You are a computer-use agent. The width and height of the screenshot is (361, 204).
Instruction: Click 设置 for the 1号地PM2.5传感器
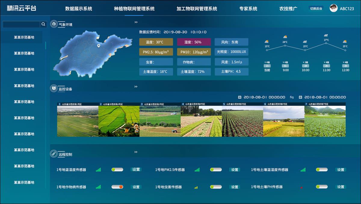(x=235, y=169)
